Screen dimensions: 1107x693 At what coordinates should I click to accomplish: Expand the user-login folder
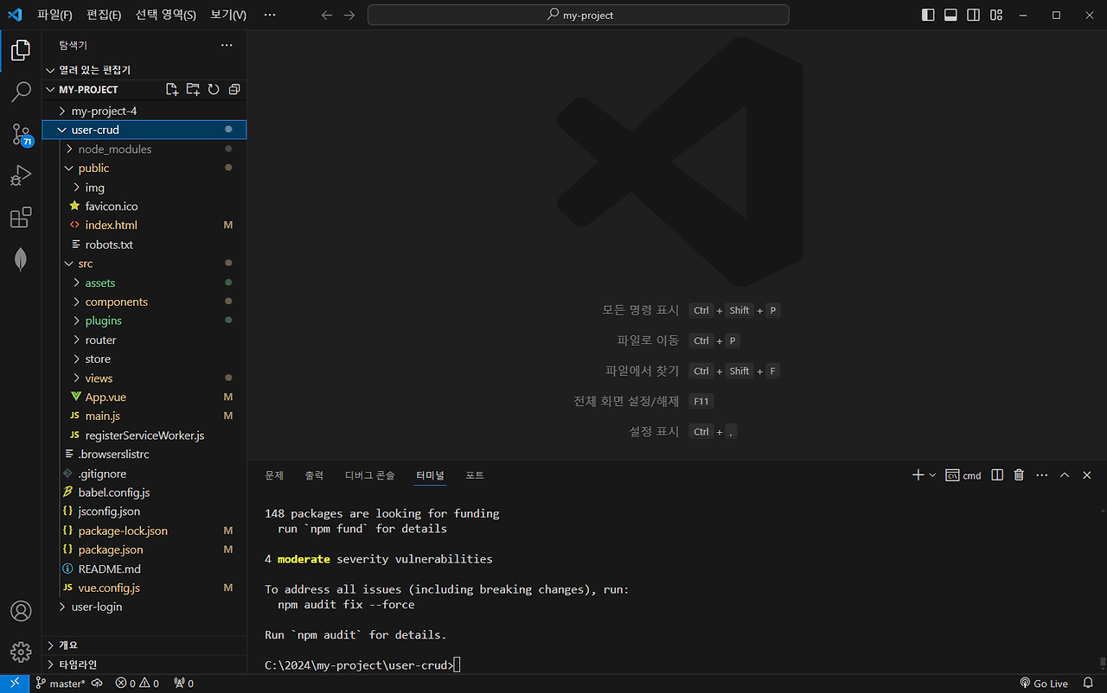click(x=144, y=607)
